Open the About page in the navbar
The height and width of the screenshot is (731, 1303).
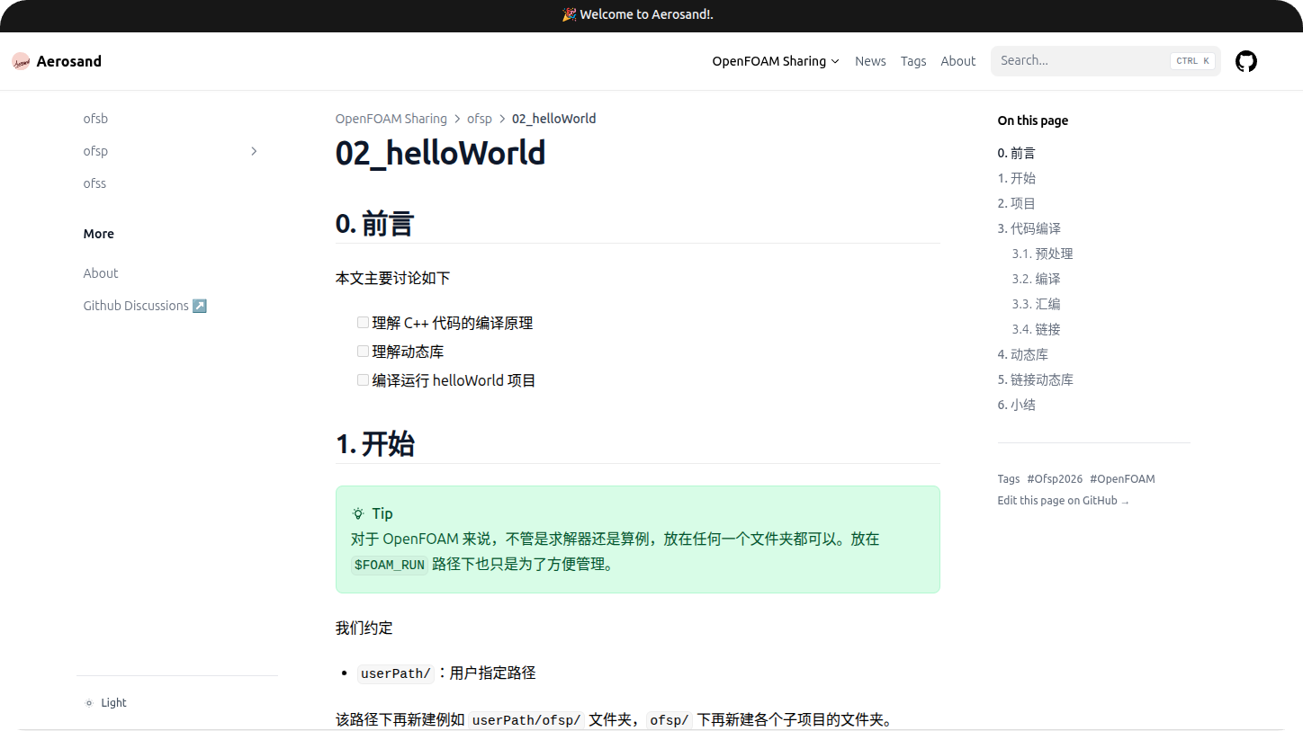[958, 61]
